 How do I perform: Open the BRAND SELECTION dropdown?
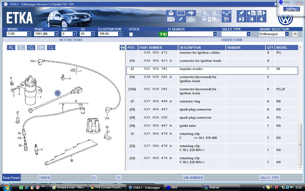286,34
